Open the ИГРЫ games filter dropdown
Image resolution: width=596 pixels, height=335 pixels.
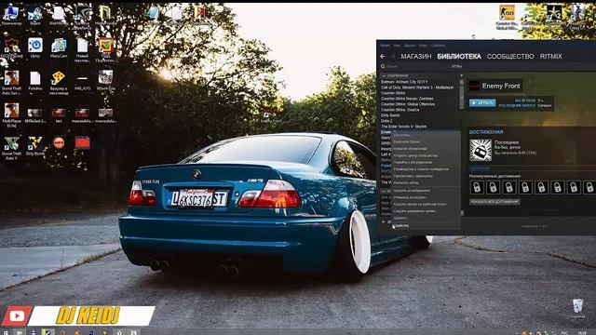[x=456, y=66]
